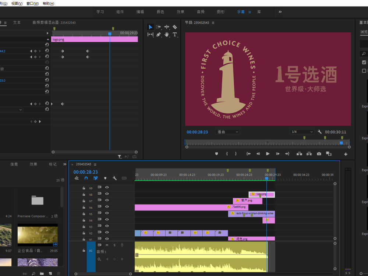
Task: Open the 窗口(W) menu
Action: 33,4
